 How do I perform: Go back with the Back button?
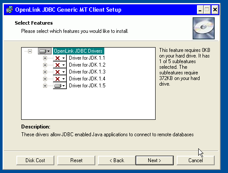(x=117, y=160)
